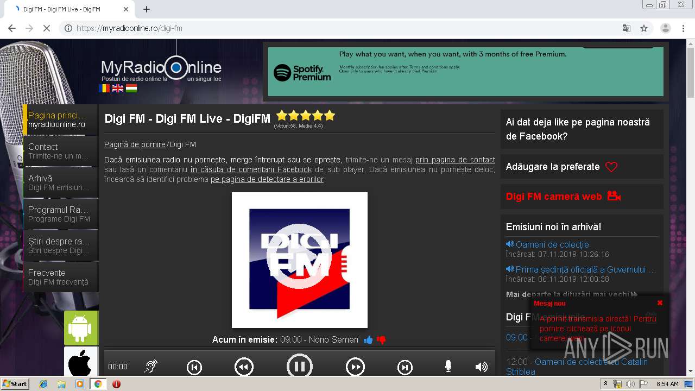
Task: Follow the Pagină de pornire breadcrumb link
Action: (135, 144)
